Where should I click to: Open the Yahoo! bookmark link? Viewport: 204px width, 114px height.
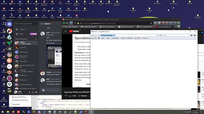point(108,38)
